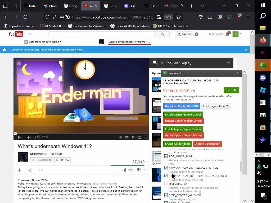Like the video with thumbs up
Viewport: 271px width, 203px height.
[x=124, y=170]
